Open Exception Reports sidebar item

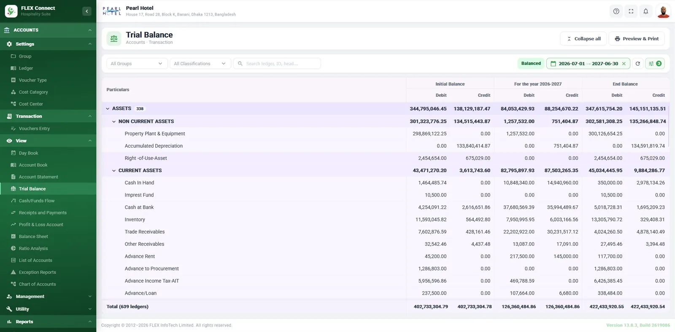click(48, 272)
